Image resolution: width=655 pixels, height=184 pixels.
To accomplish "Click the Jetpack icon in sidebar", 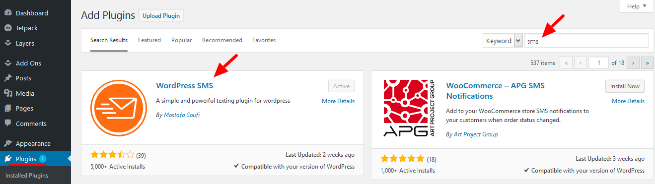I will coord(8,28).
